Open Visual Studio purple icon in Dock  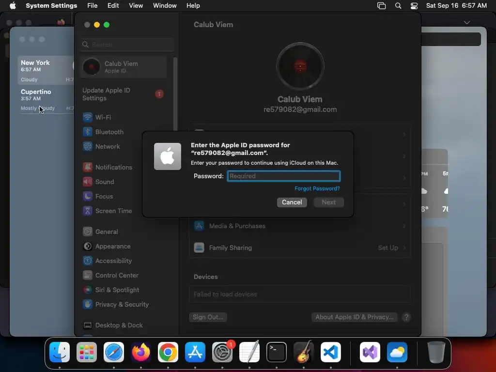pyautogui.click(x=370, y=352)
